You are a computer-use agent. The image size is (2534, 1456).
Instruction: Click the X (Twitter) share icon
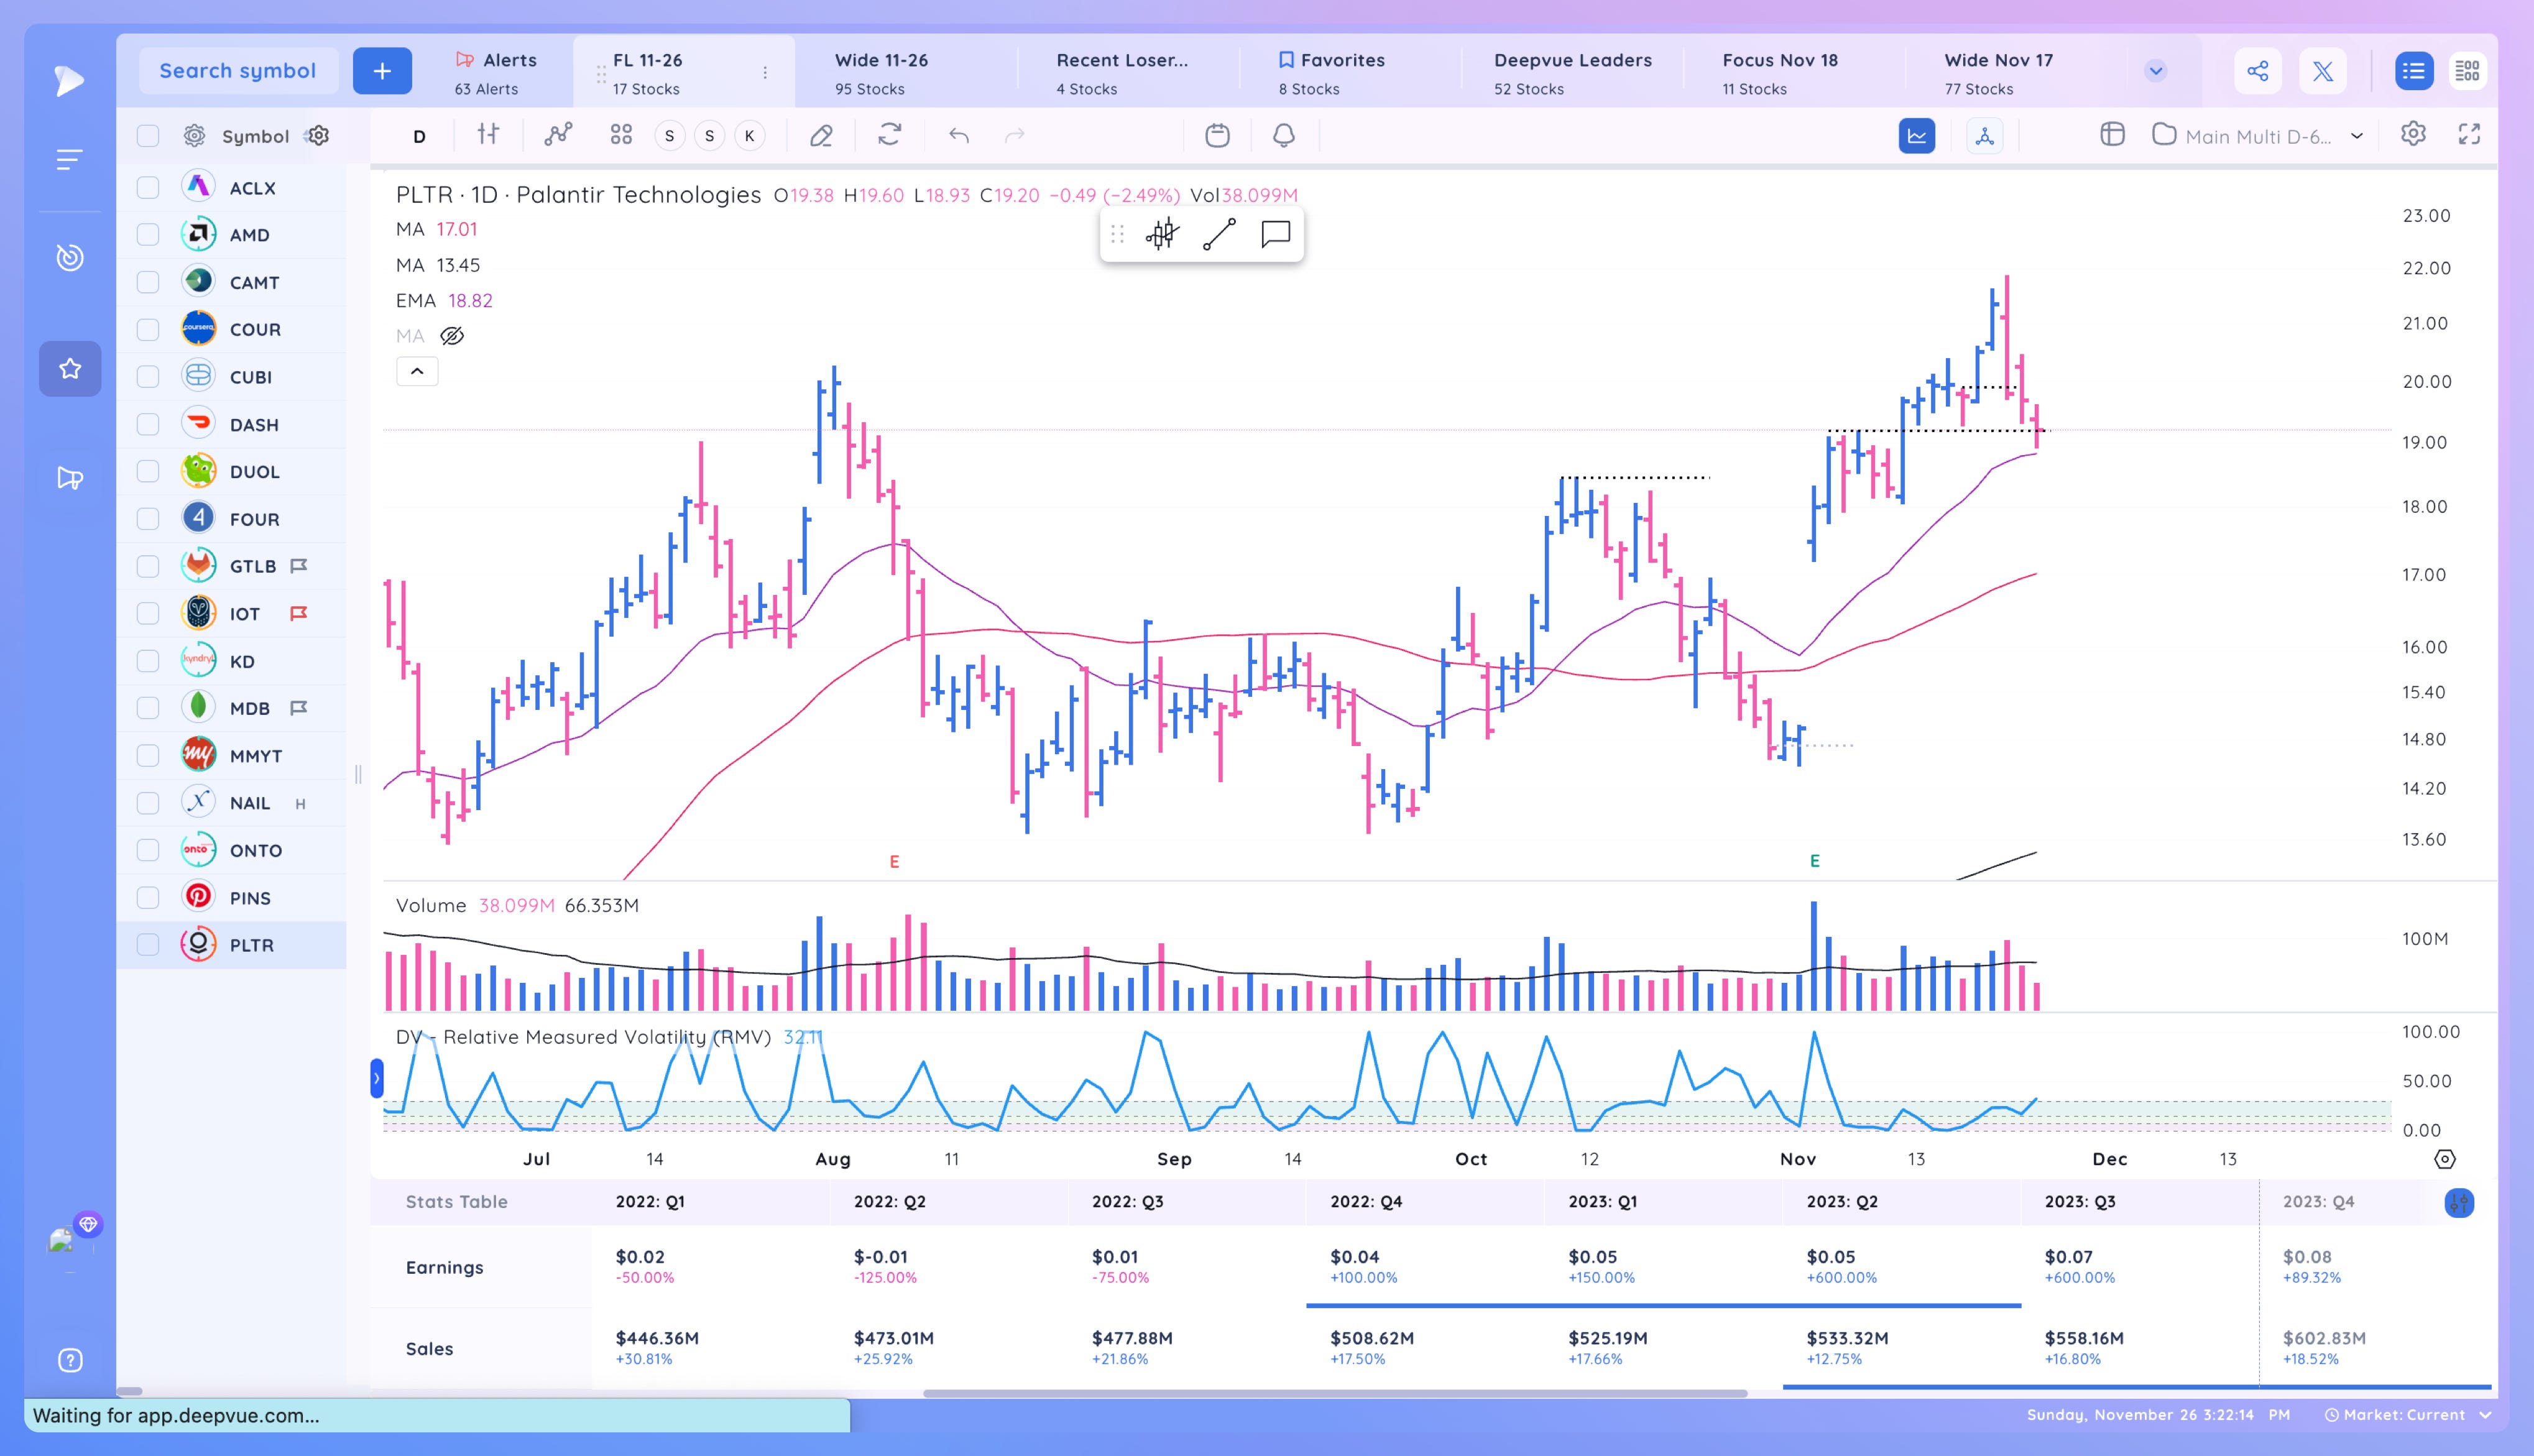(x=2323, y=71)
